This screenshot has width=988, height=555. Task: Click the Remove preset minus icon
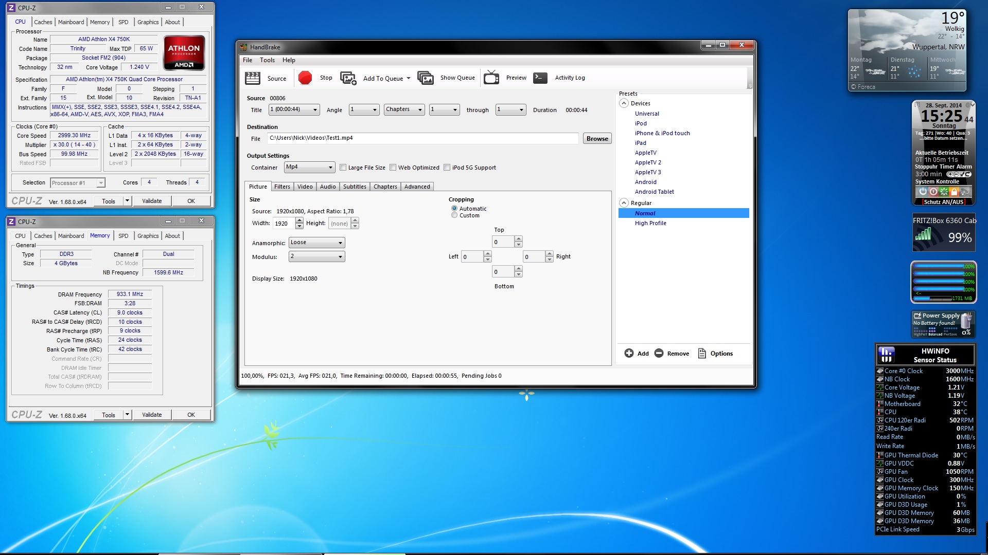pos(659,354)
